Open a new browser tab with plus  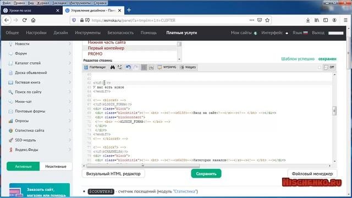tap(129, 10)
